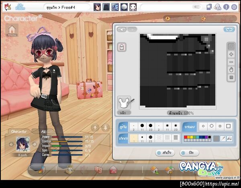Select the pencil draw tool

[x=231, y=46]
